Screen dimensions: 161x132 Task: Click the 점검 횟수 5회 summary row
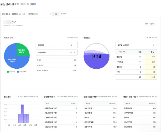[56, 65]
